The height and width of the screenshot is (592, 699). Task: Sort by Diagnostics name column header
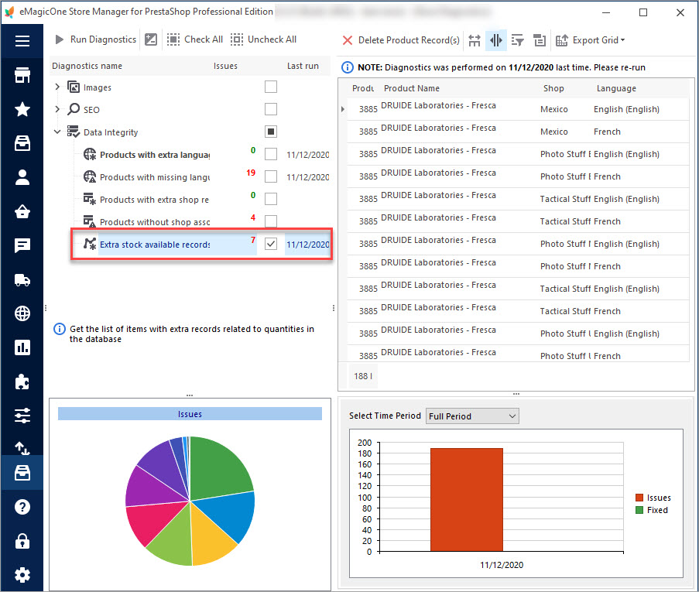pyautogui.click(x=87, y=66)
